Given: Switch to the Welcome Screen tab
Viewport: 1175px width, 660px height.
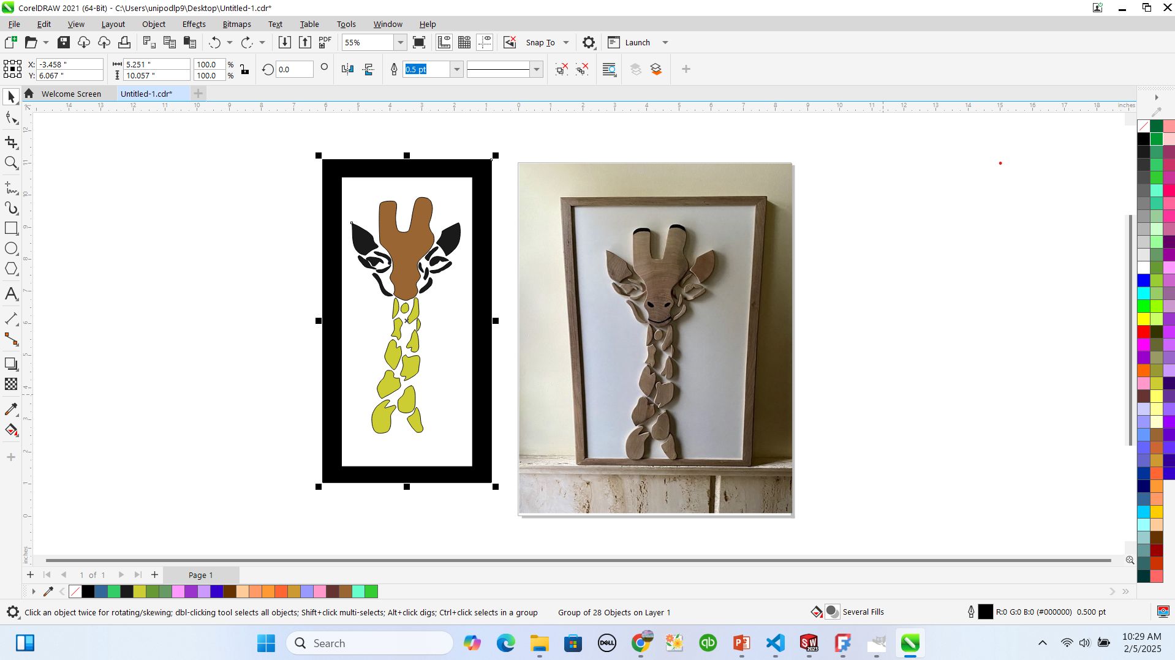Looking at the screenshot, I should pos(71,94).
